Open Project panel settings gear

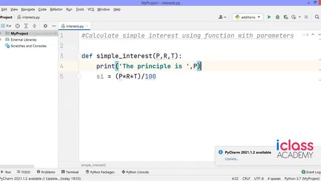(45, 26)
